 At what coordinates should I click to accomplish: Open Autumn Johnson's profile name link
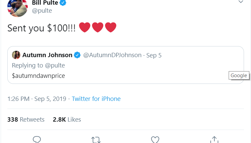pos(47,55)
